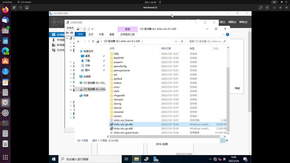Open Explorer help question mark

coord(228,35)
